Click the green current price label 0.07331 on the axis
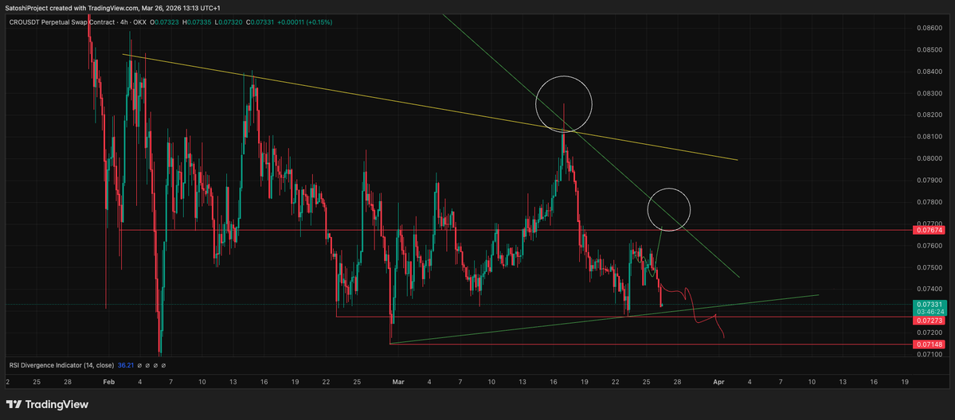 pos(929,304)
